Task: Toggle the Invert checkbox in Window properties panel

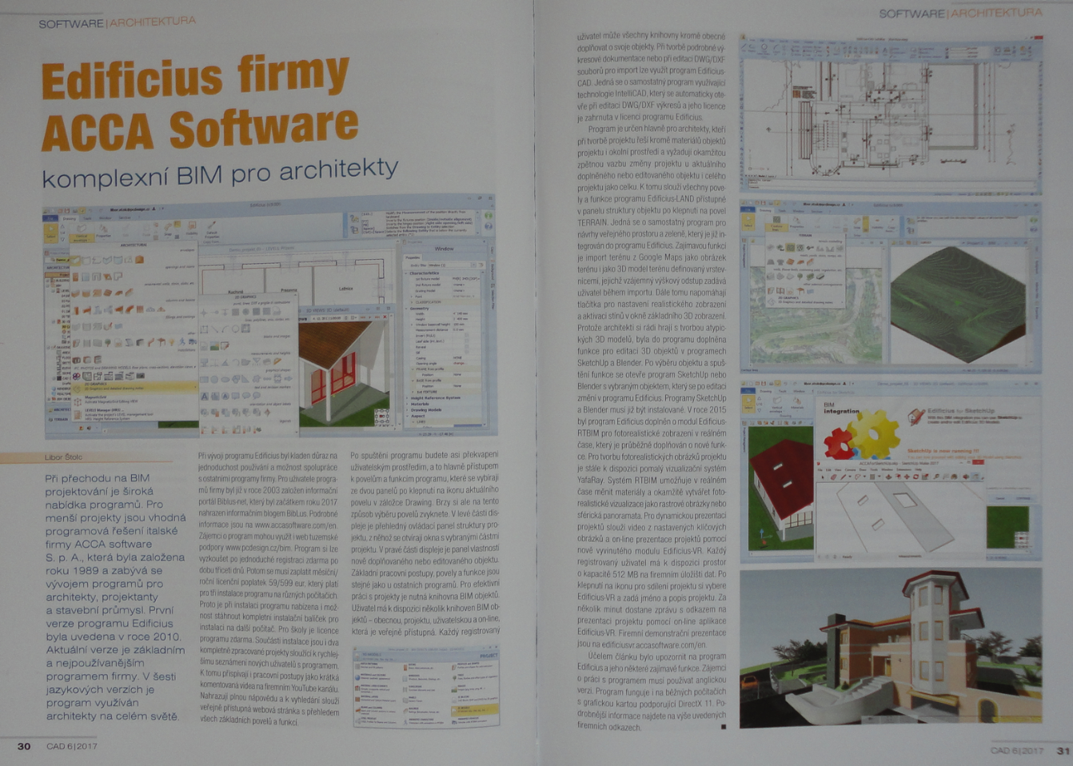Action: [467, 336]
